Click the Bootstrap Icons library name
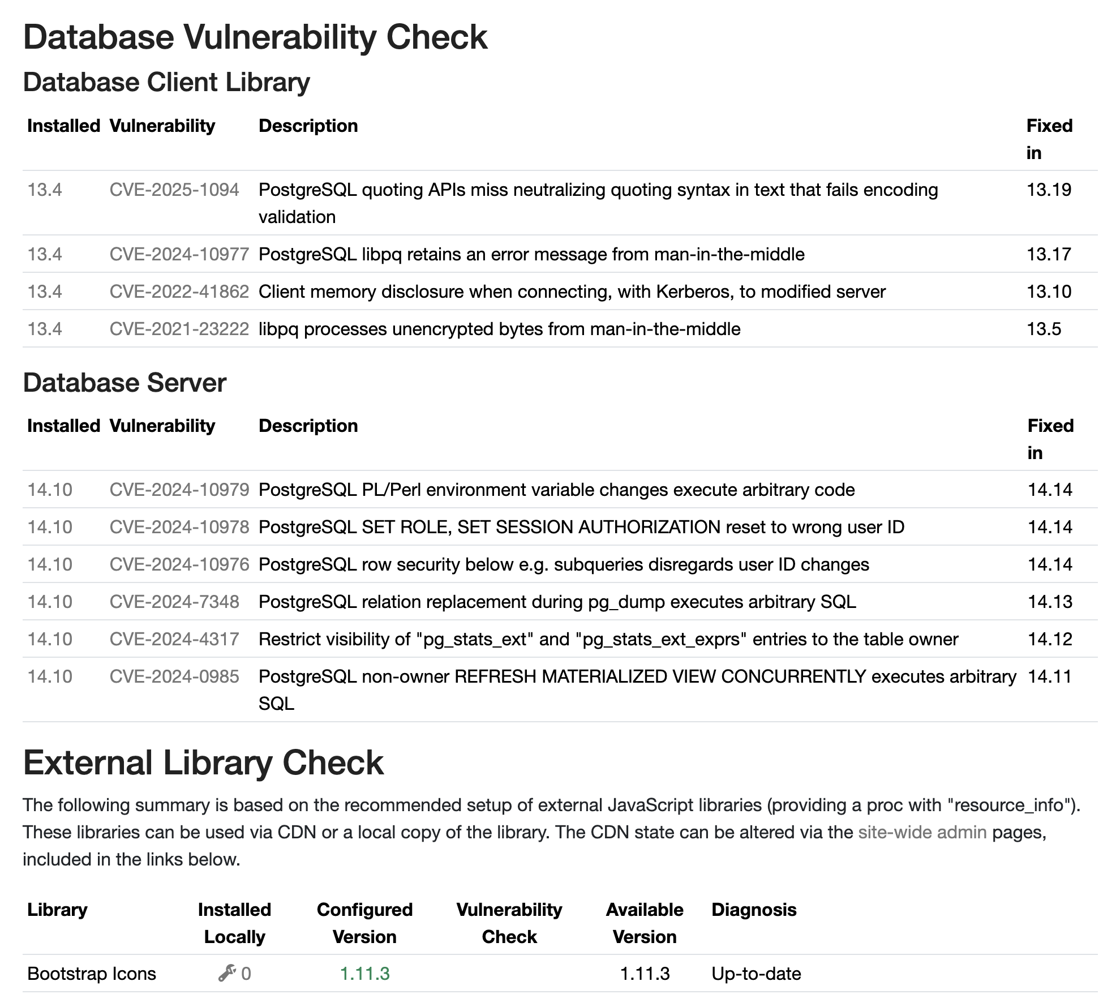Screen dimensions: 1116x994 [x=92, y=974]
